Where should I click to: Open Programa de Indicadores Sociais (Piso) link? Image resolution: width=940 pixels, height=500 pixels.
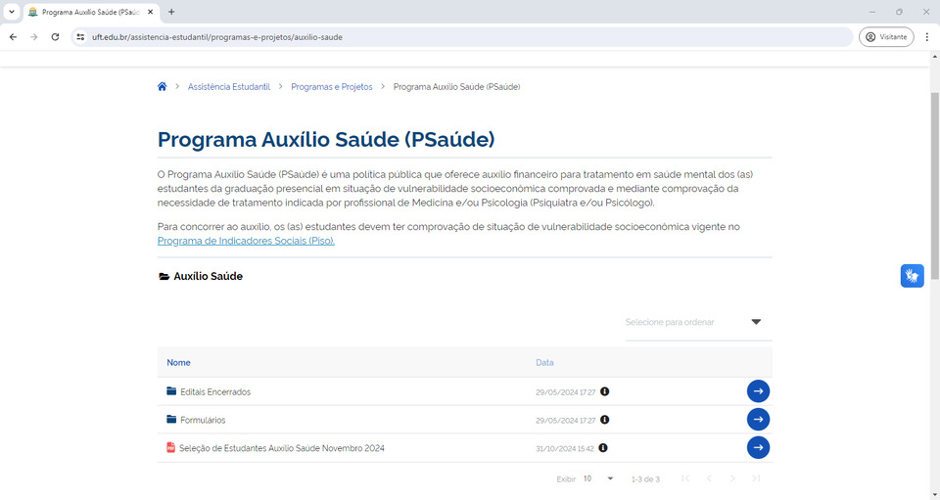[246, 241]
